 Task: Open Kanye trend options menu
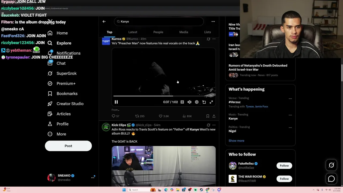[x=290, y=115]
